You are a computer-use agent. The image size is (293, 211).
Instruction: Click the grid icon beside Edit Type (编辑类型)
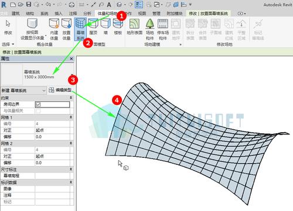coord(52,90)
